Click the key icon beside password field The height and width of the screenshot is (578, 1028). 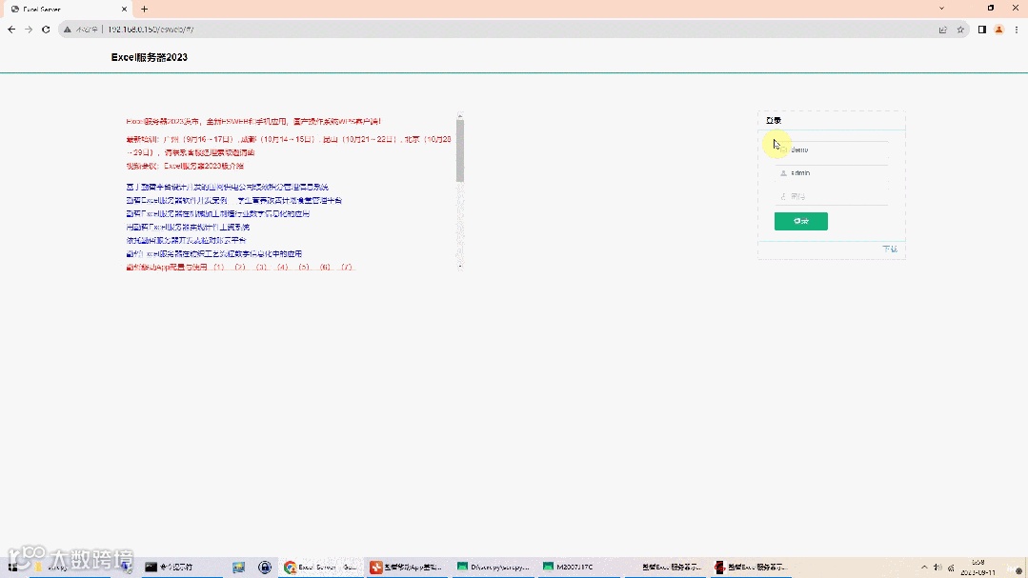coord(783,196)
